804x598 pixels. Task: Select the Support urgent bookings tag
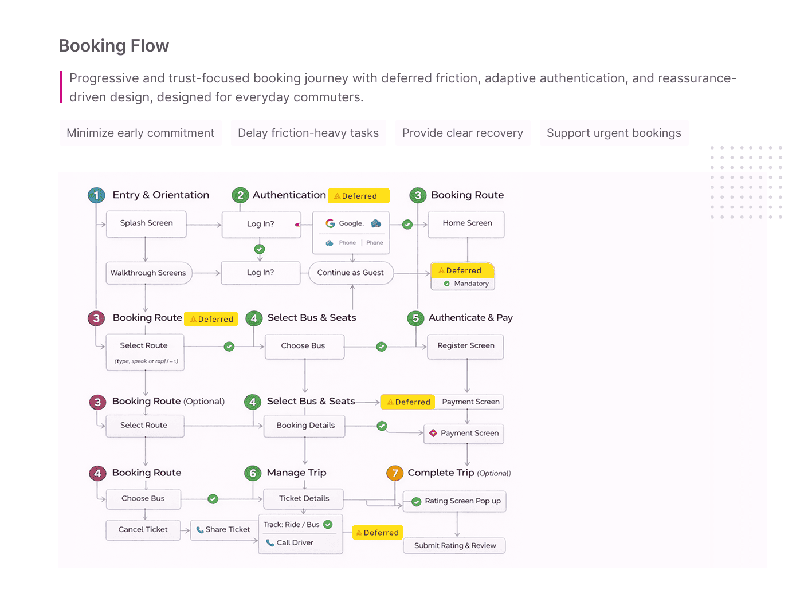614,133
